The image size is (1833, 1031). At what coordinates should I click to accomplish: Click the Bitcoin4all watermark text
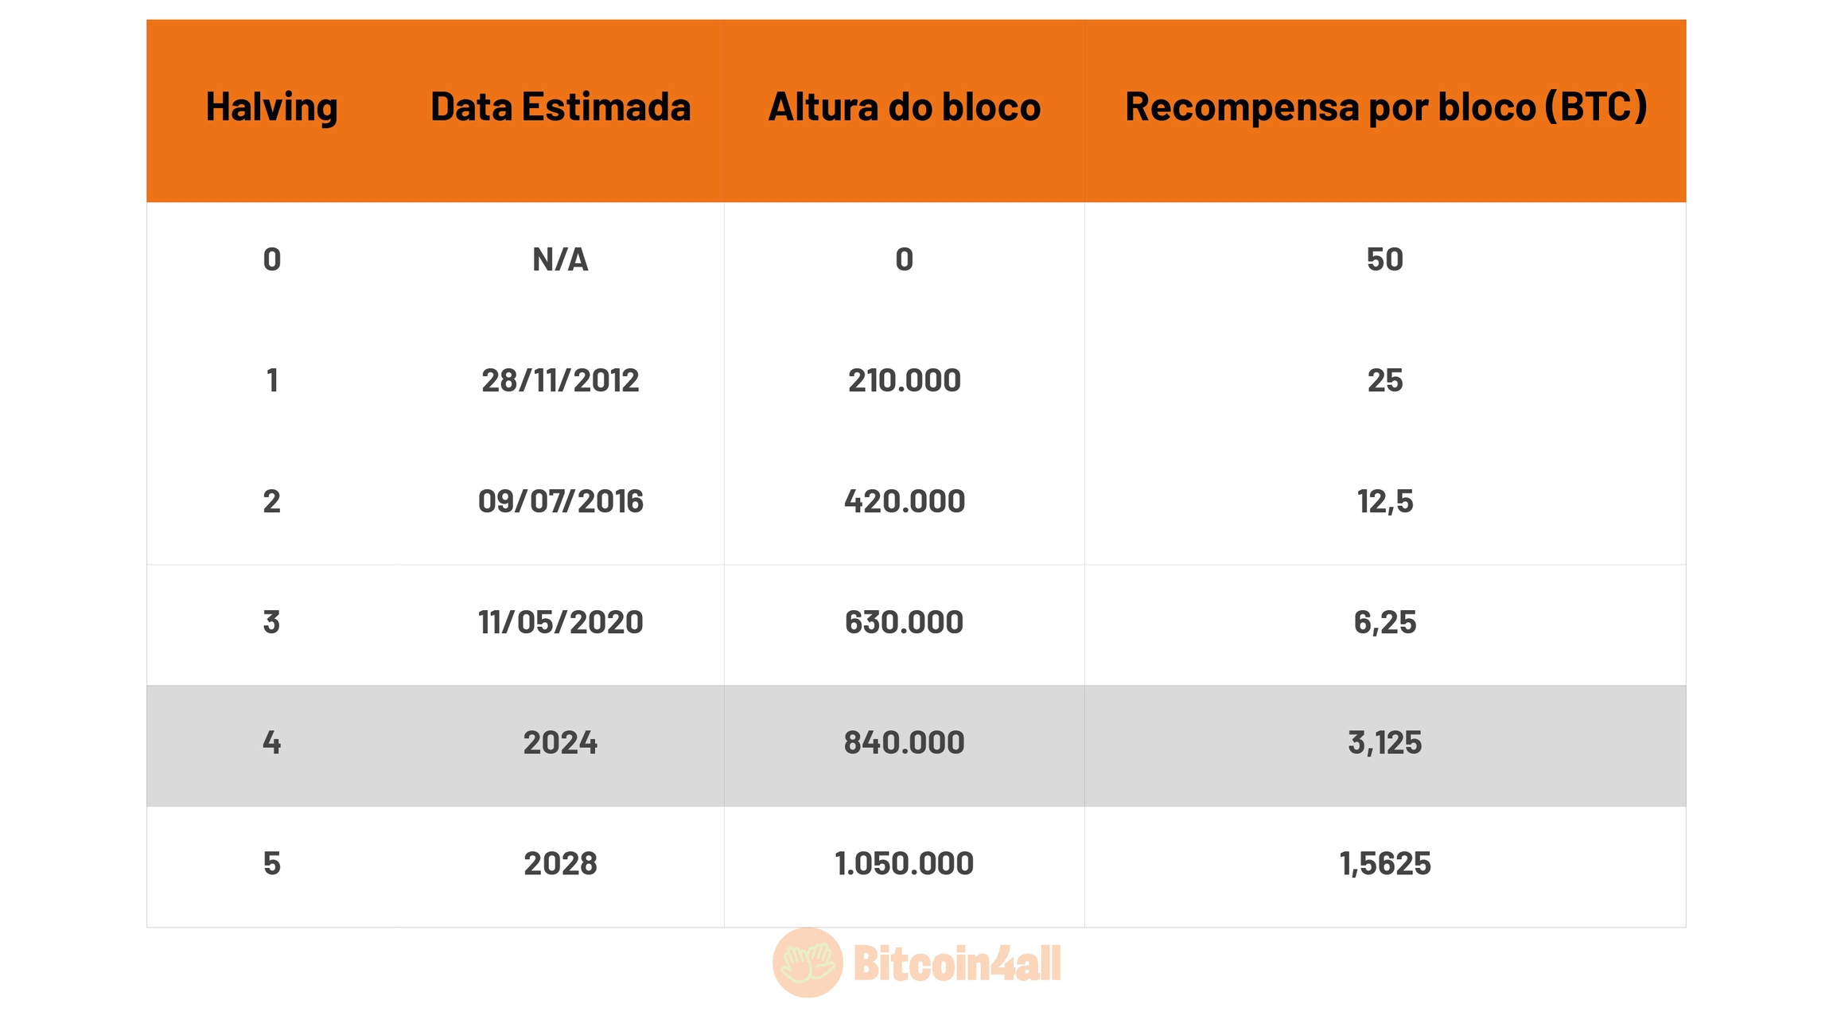(x=956, y=964)
